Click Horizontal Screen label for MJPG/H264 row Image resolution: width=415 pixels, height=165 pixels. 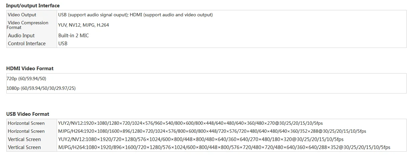click(x=26, y=131)
